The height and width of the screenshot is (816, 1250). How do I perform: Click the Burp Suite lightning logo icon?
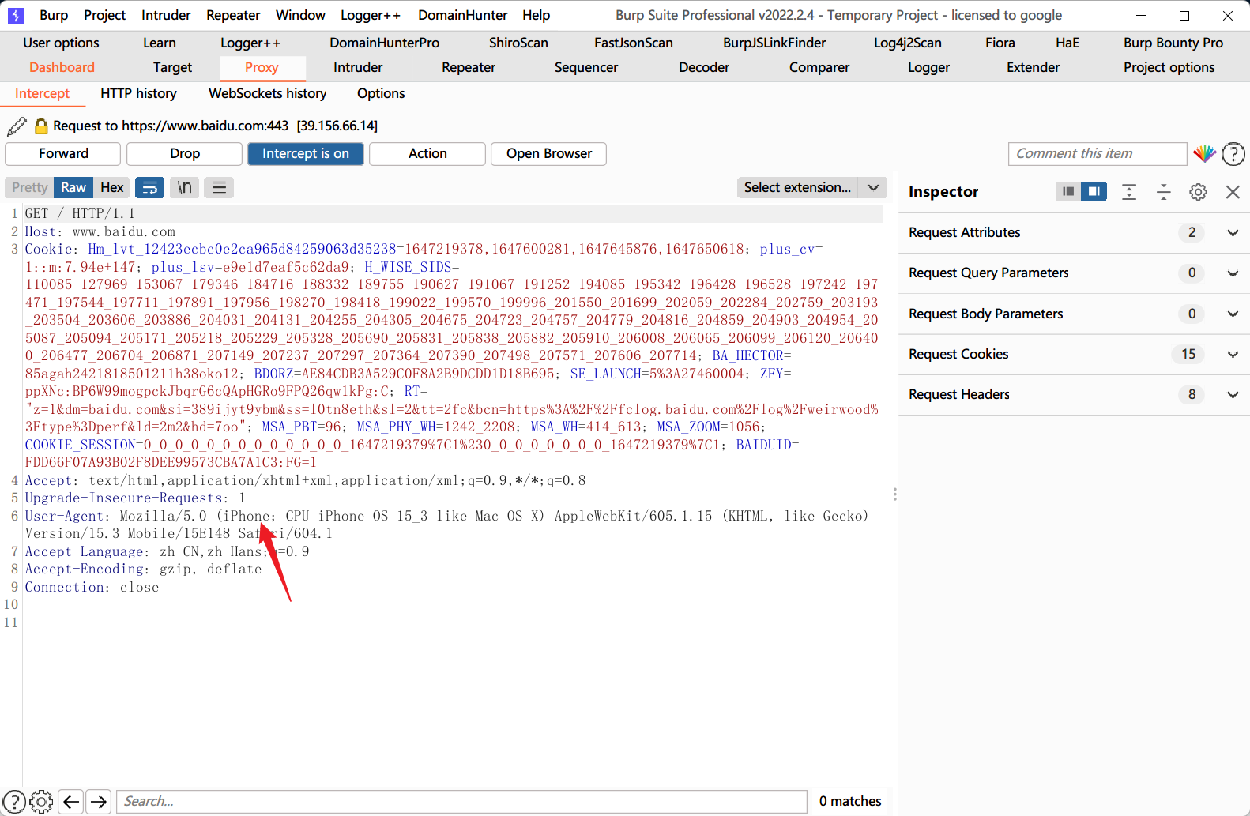click(16, 15)
